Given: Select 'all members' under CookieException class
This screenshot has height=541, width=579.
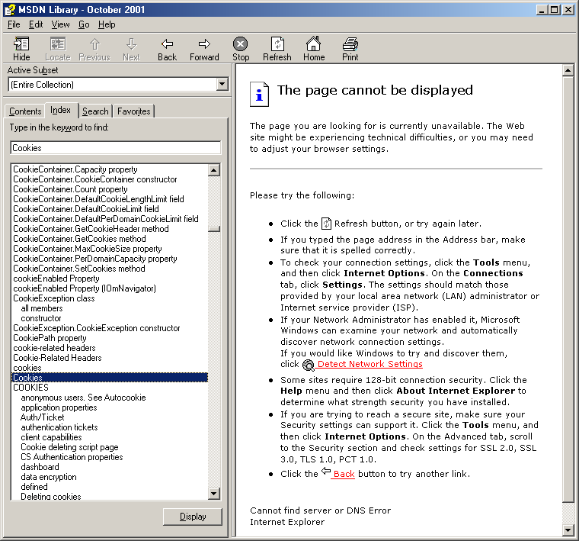Looking at the screenshot, I should point(42,308).
